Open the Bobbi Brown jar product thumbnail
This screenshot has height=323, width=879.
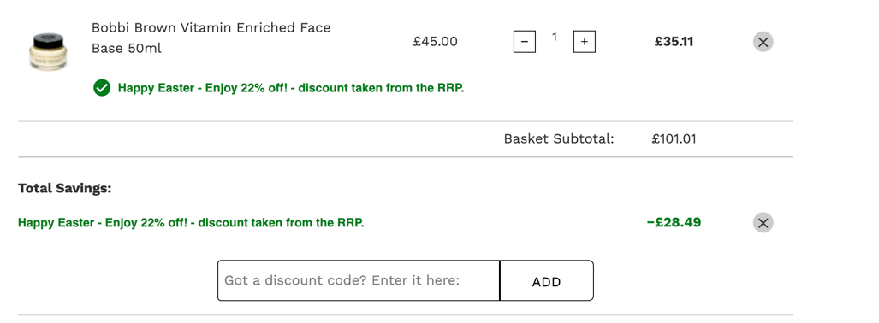pos(48,52)
